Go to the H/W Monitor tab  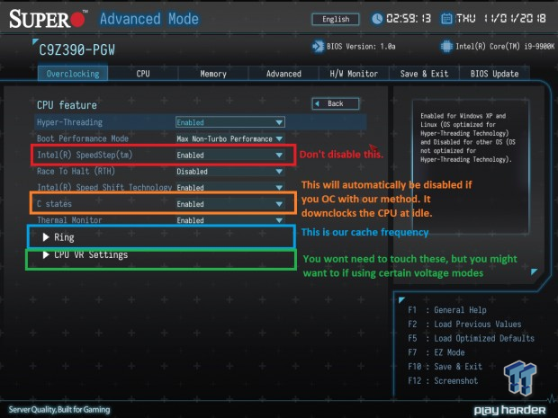click(354, 74)
